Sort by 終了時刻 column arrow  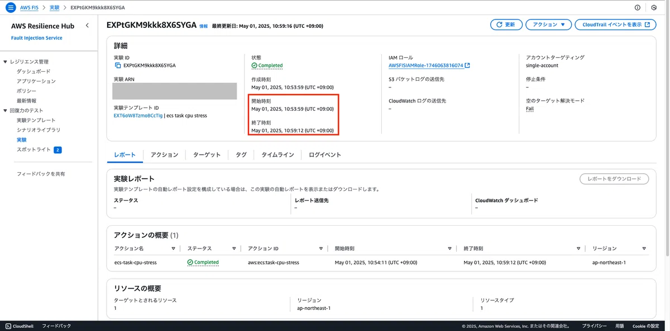pyautogui.click(x=578, y=249)
